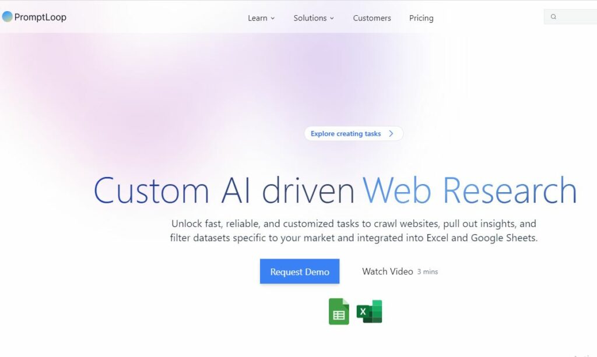Click the Request Demo button

click(x=300, y=271)
